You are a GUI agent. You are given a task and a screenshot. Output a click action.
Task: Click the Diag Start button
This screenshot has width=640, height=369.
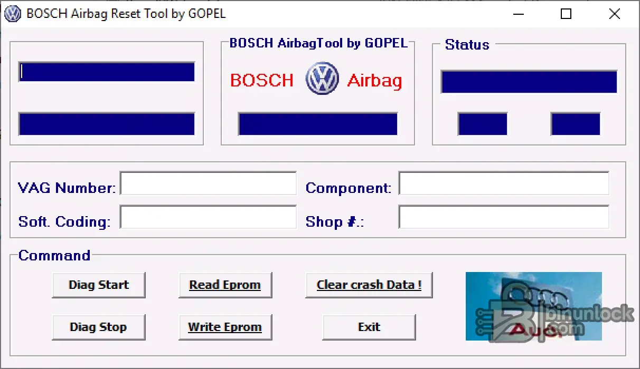click(99, 285)
